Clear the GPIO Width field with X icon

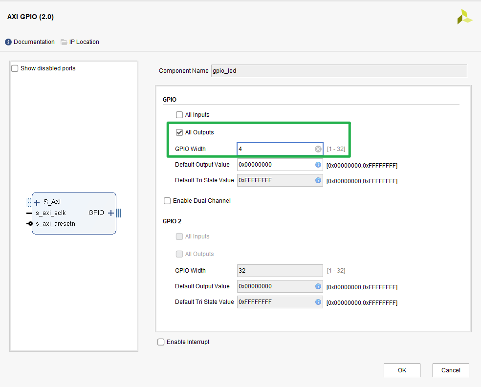[318, 149]
